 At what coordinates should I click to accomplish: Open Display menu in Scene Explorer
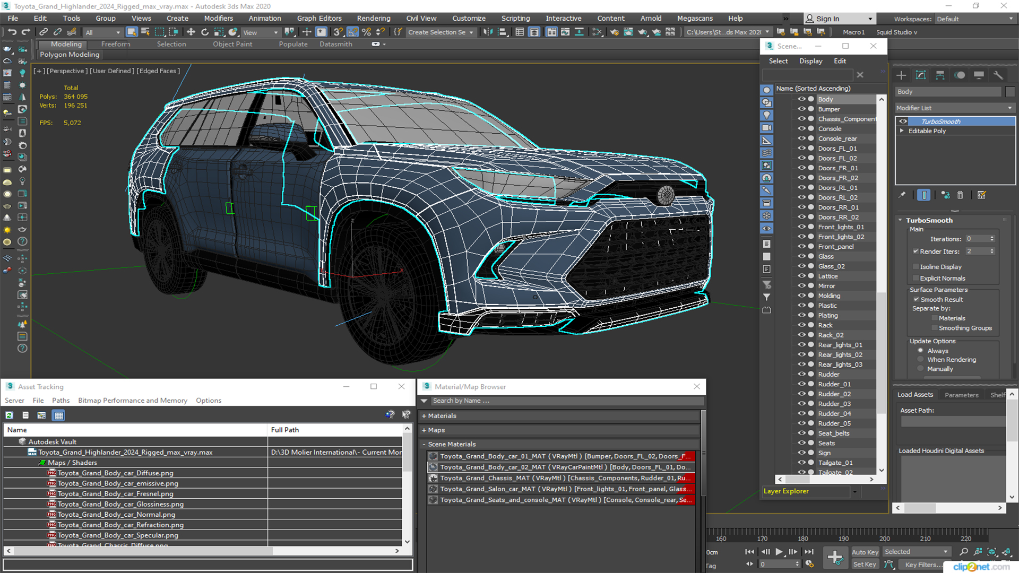tap(810, 61)
